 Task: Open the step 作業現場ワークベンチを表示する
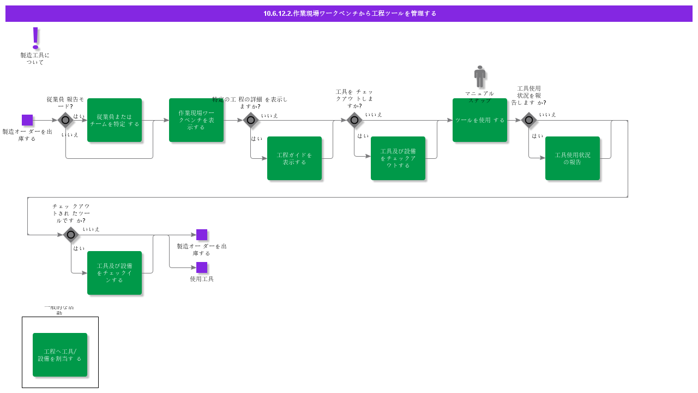196,120
